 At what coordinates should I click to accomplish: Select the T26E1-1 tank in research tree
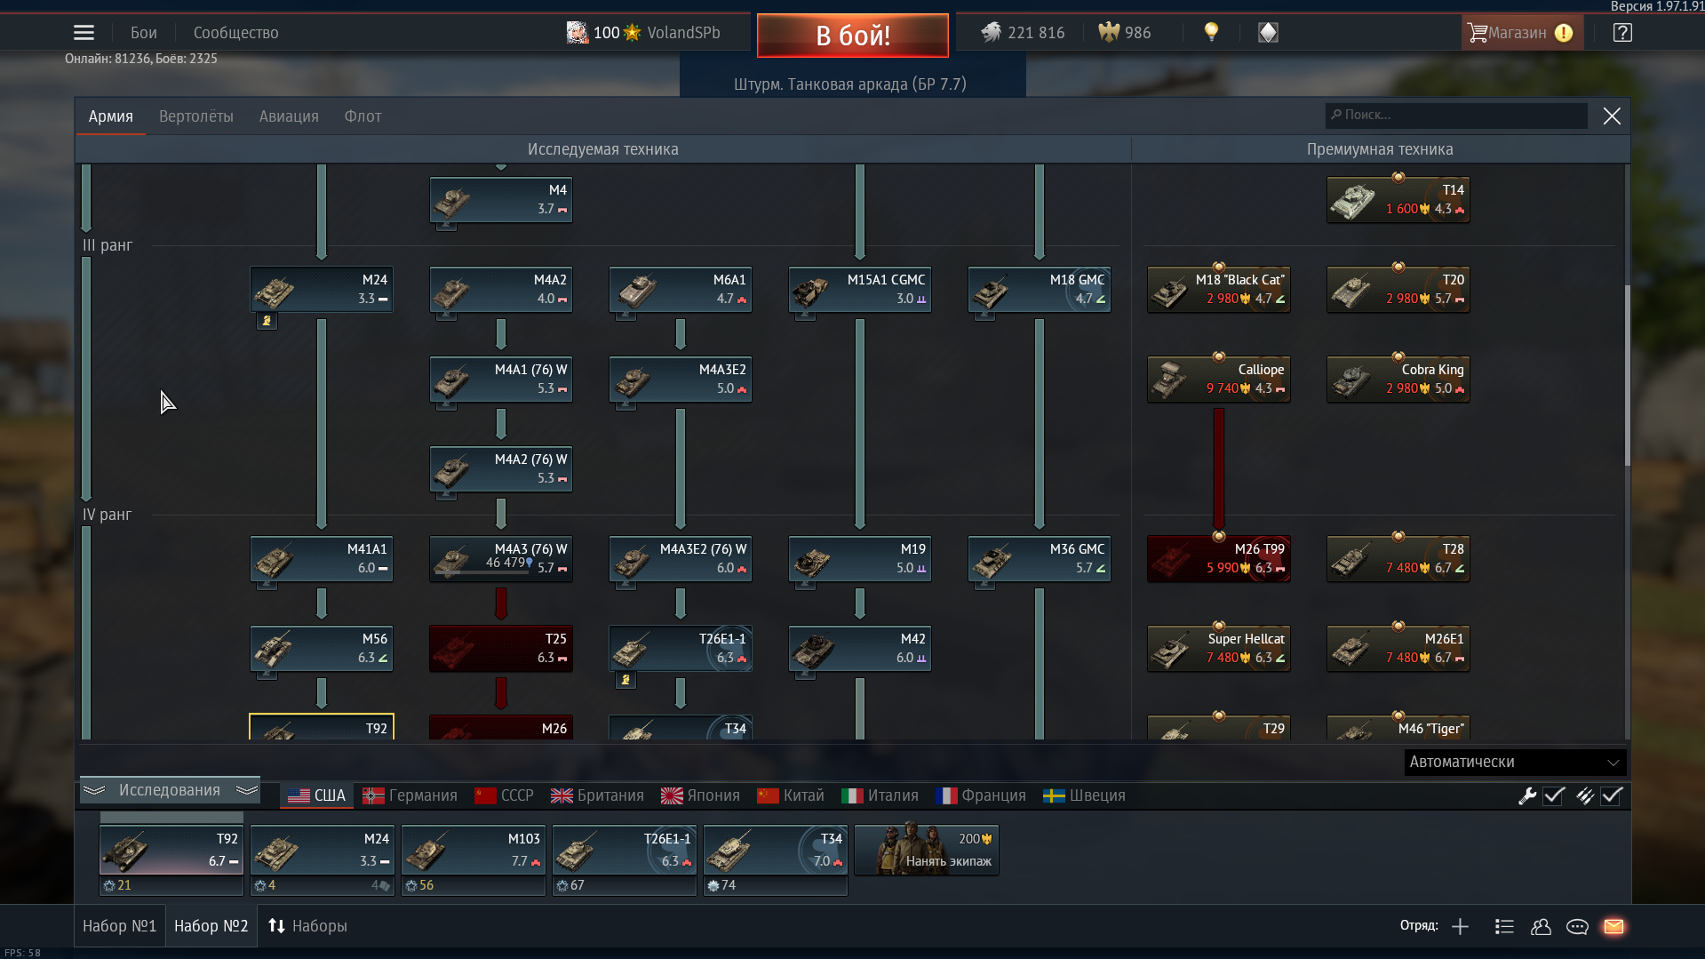tap(681, 648)
